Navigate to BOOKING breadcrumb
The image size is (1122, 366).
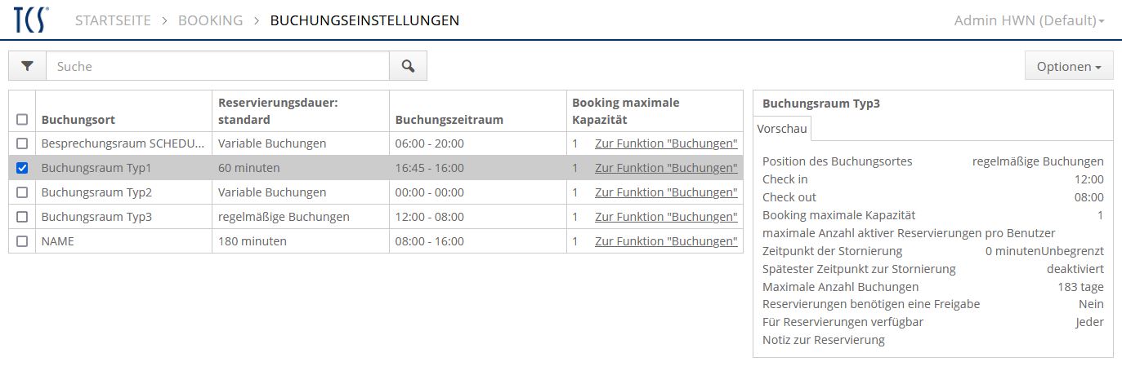[210, 20]
